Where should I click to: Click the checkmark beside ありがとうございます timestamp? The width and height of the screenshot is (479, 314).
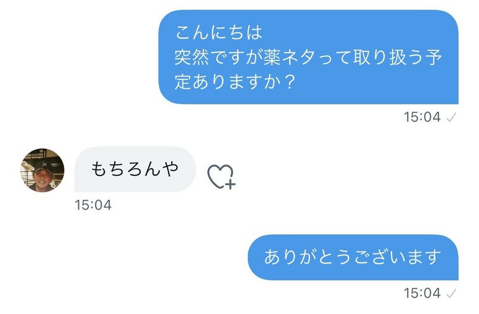[x=451, y=293]
